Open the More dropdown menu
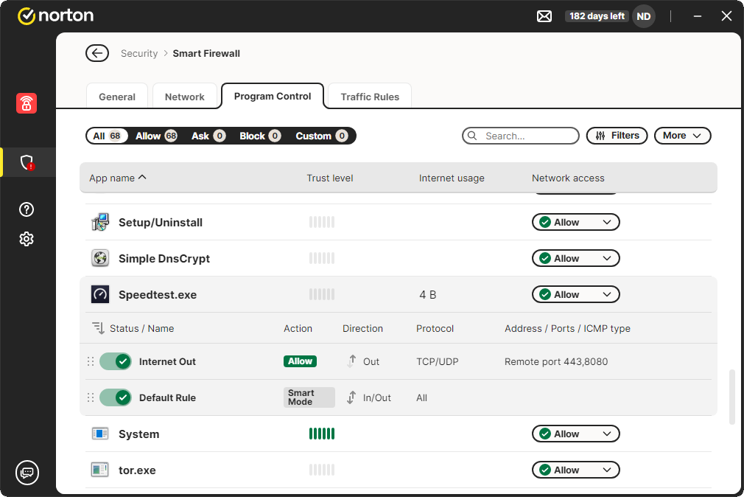The height and width of the screenshot is (497, 744). pyautogui.click(x=682, y=136)
